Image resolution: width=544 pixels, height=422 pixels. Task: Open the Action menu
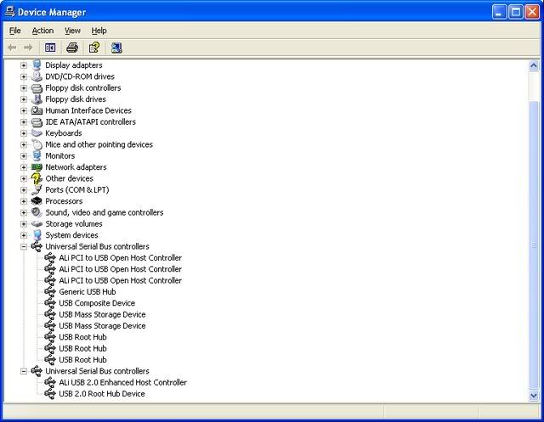pos(42,31)
